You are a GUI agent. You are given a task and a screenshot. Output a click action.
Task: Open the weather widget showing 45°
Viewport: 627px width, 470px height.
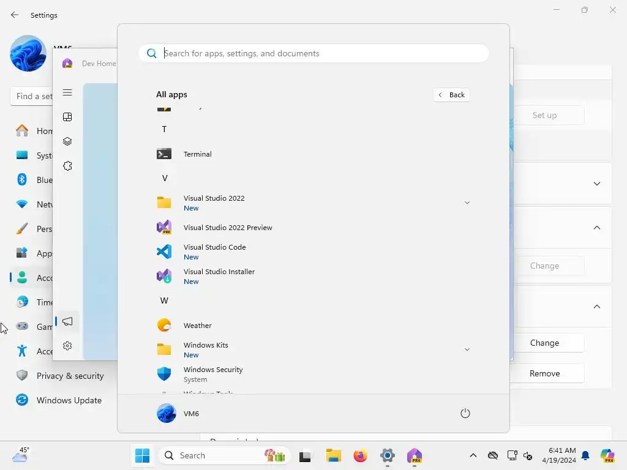(20, 455)
